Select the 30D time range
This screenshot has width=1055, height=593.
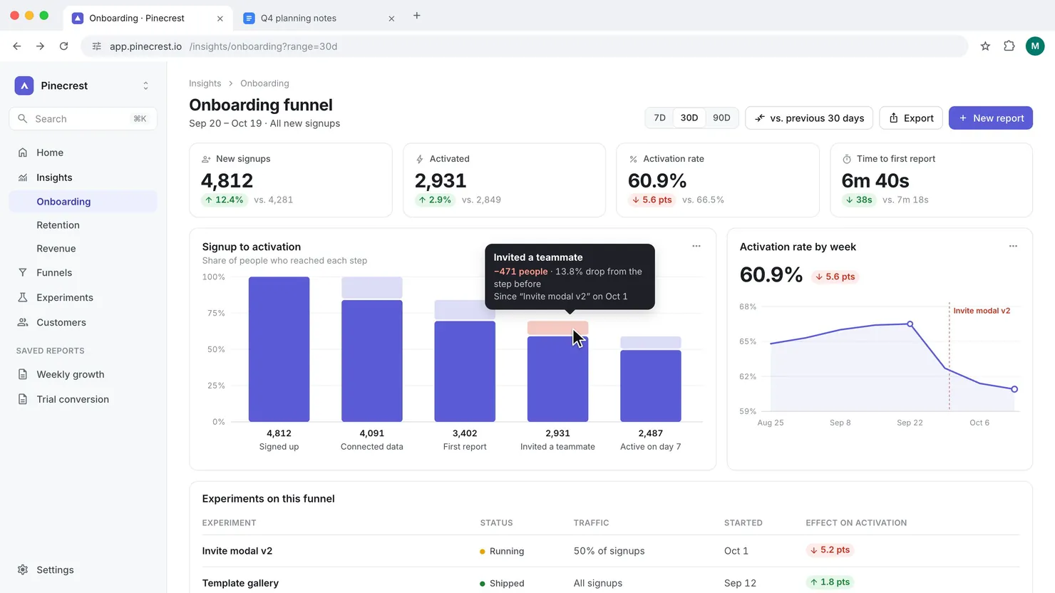pos(689,118)
